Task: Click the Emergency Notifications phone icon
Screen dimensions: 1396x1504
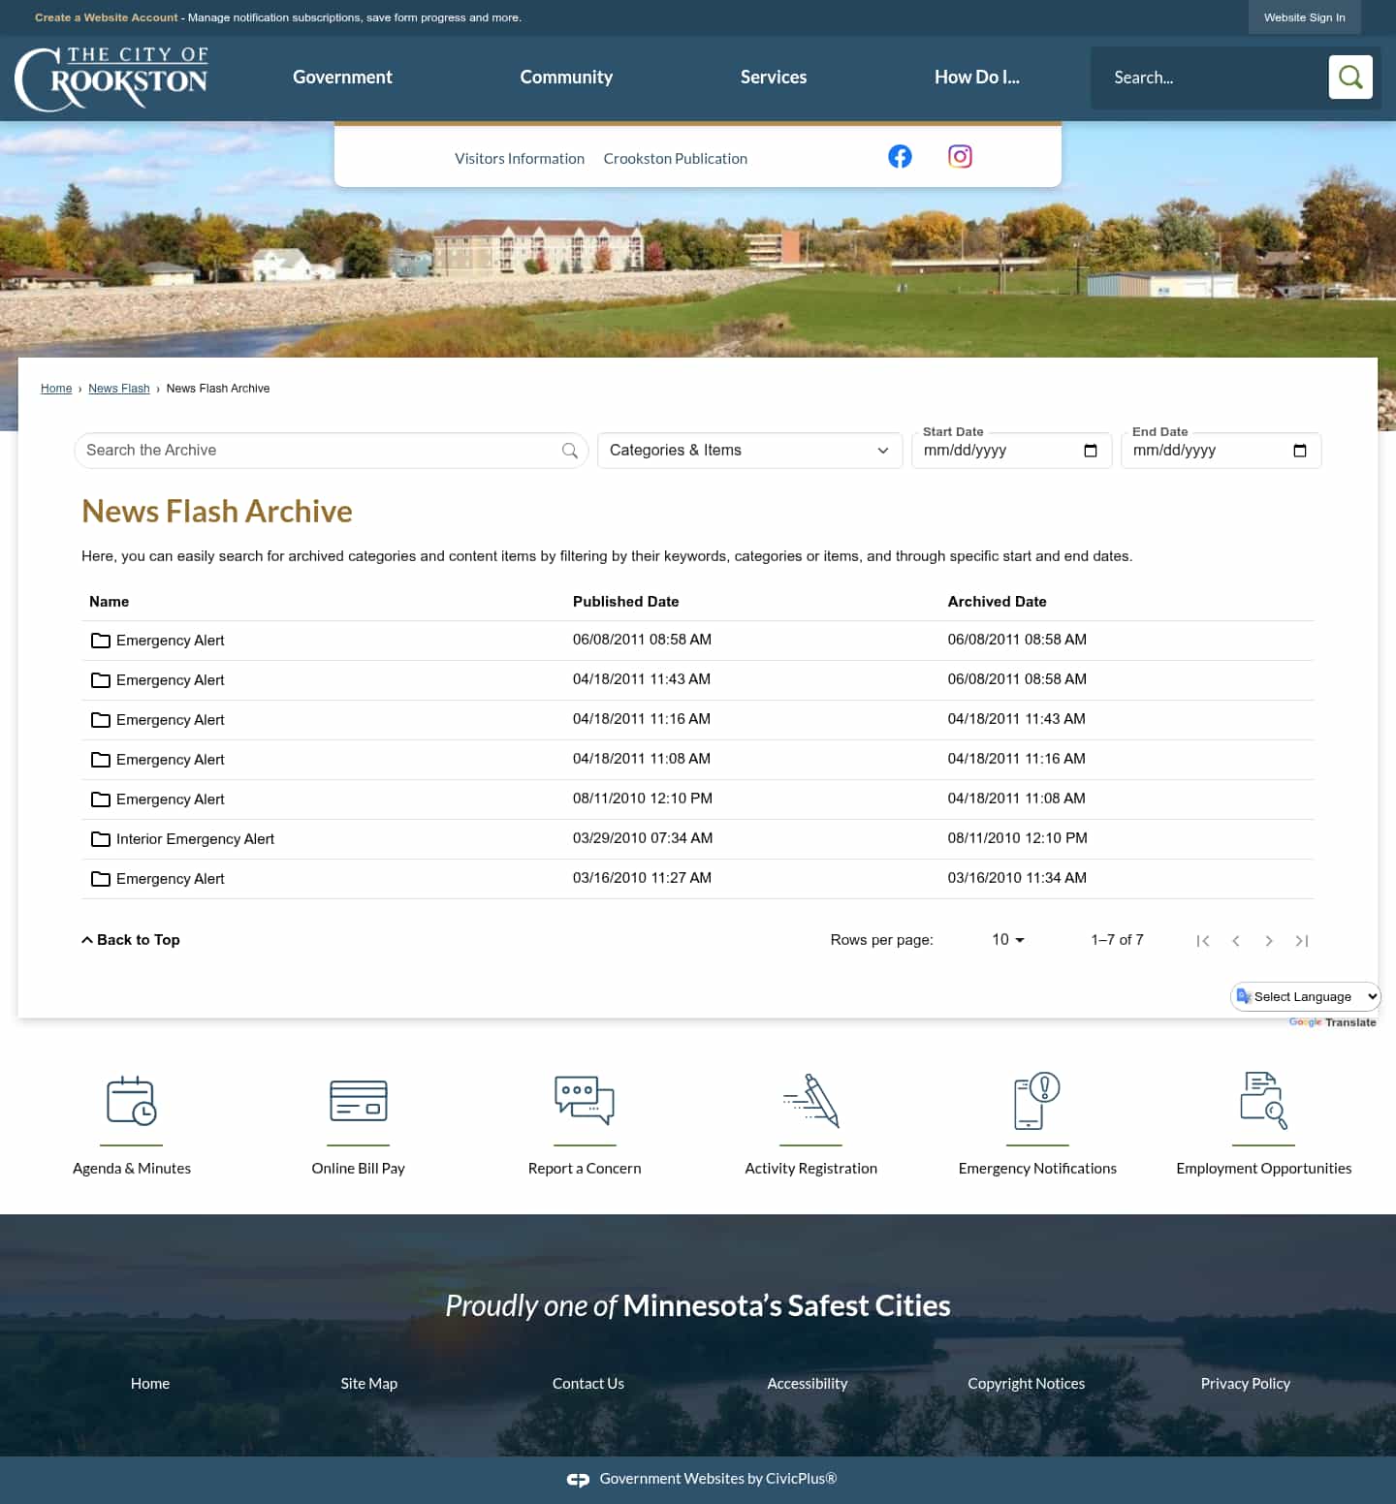Action: point(1037,1100)
